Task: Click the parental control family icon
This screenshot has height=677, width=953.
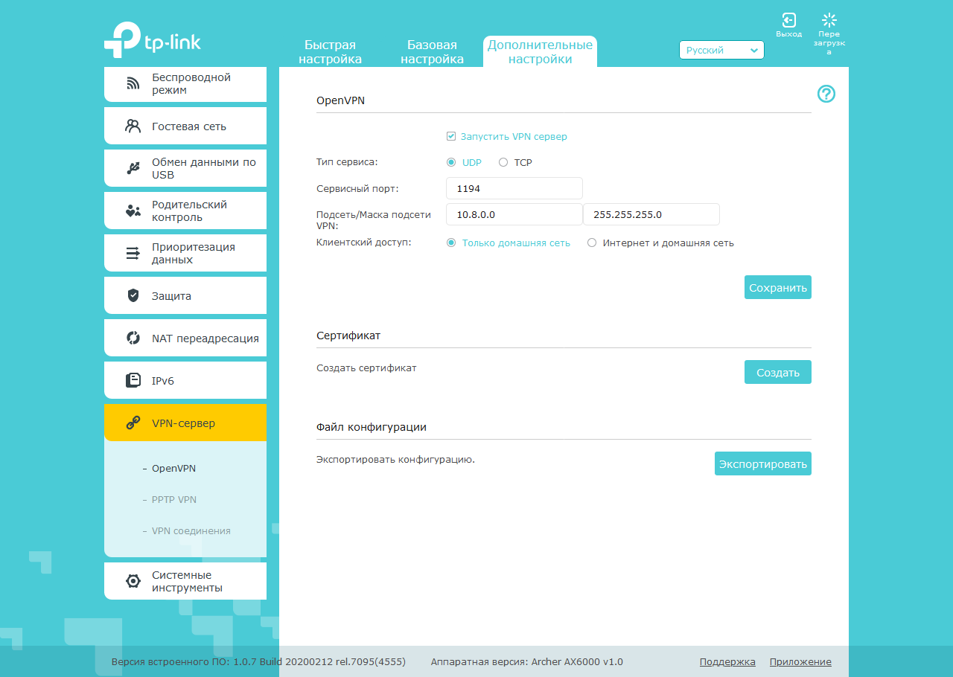Action: pyautogui.click(x=133, y=211)
